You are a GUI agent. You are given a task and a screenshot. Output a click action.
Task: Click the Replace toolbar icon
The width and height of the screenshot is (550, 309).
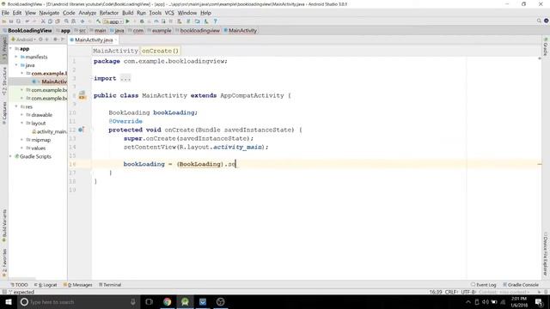tap(73, 21)
